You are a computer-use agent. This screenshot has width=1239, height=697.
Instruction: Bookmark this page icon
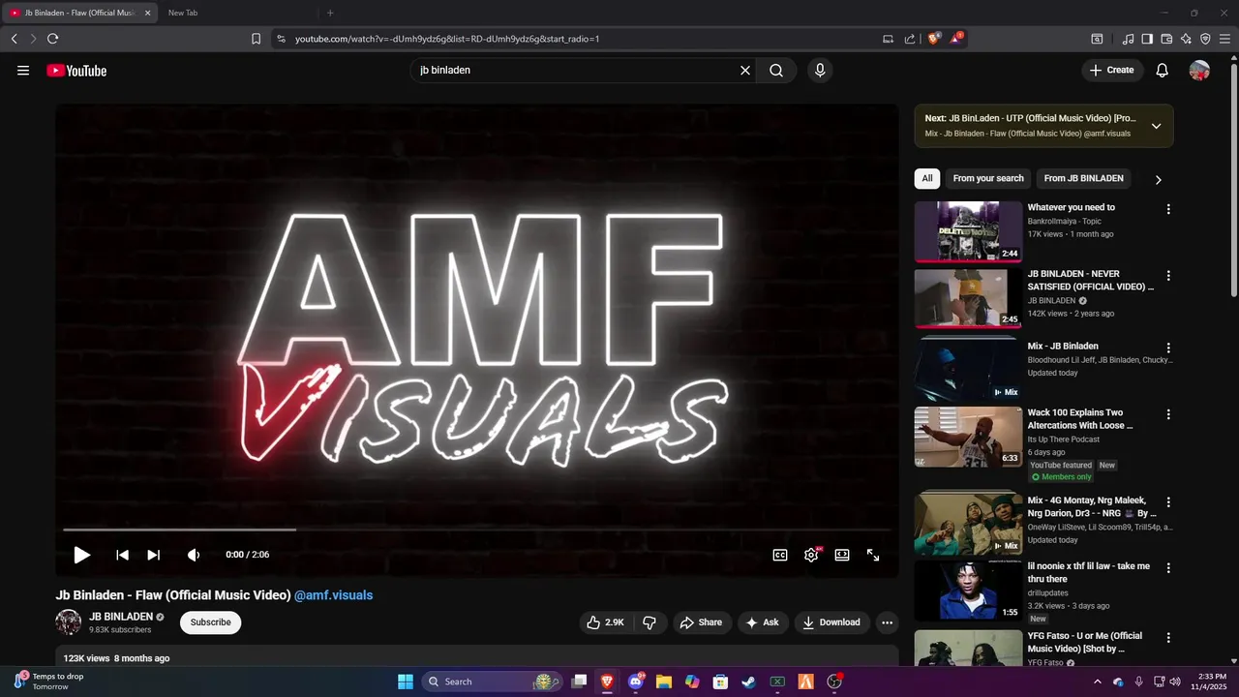256,39
